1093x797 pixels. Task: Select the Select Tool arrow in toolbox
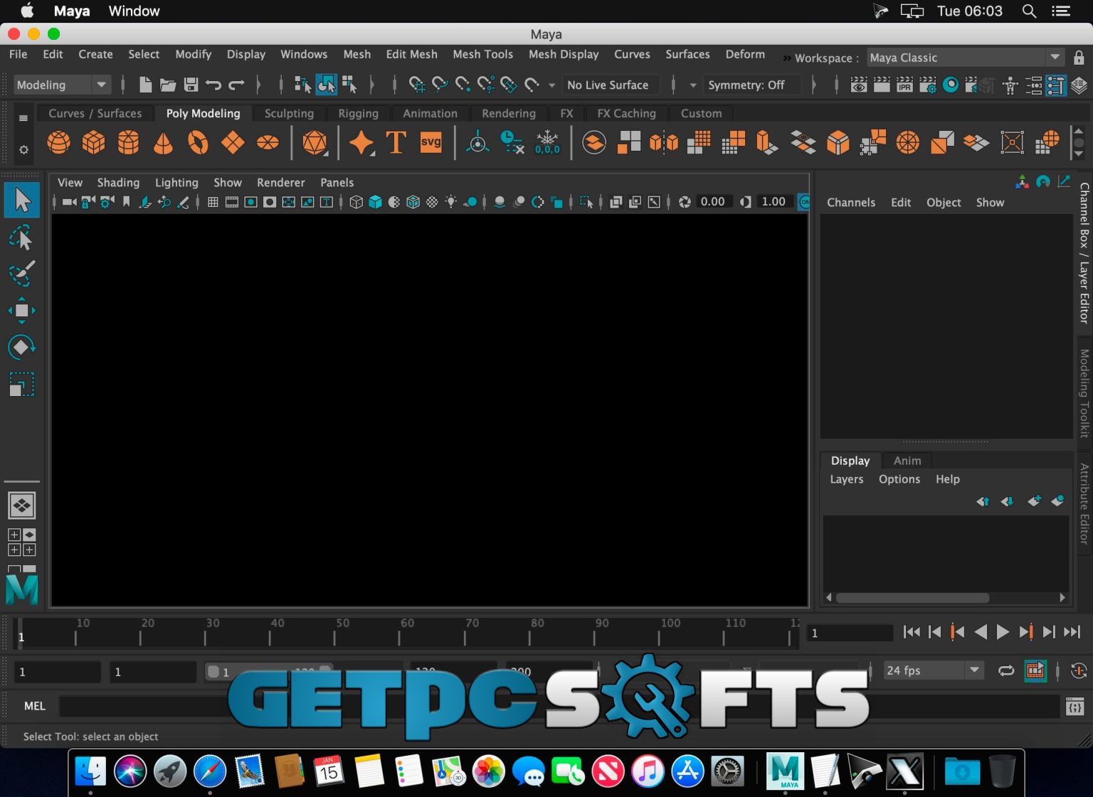[x=22, y=200]
